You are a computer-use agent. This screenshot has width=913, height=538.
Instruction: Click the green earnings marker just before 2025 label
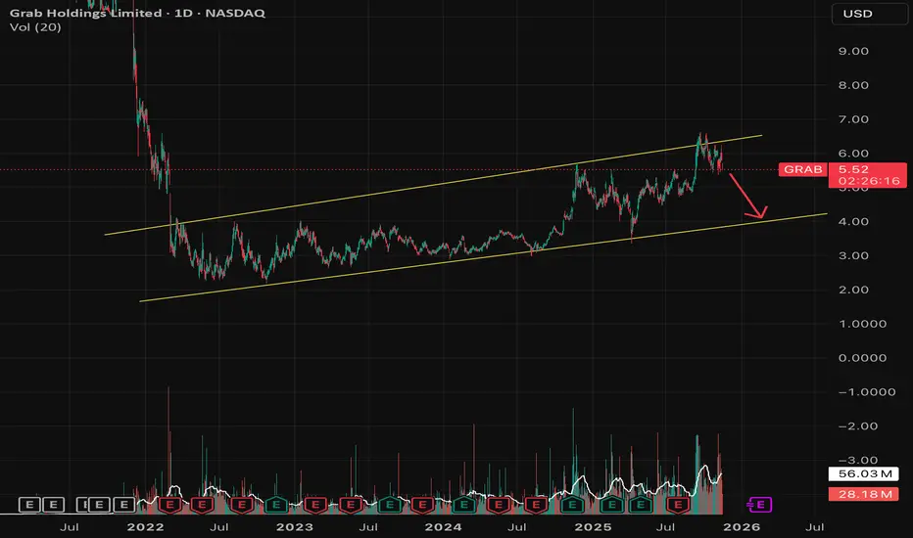tap(572, 505)
